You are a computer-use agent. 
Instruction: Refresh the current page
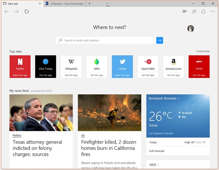27,12
